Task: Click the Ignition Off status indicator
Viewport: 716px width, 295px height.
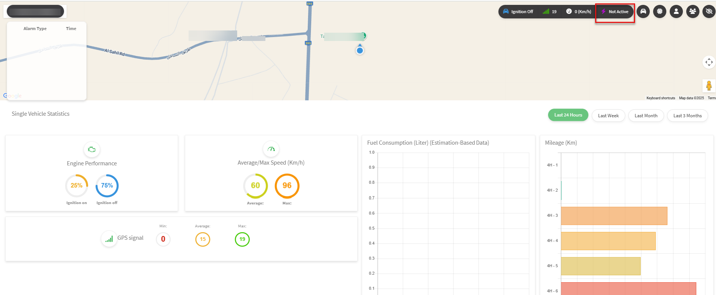Action: (518, 12)
